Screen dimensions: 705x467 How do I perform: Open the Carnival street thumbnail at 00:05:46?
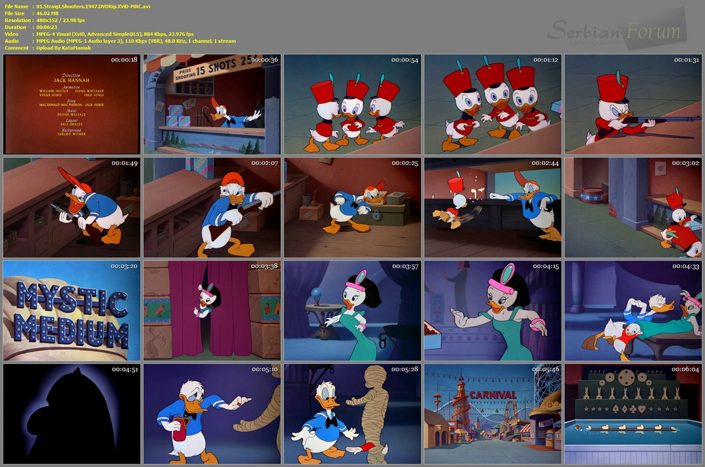tap(492, 414)
